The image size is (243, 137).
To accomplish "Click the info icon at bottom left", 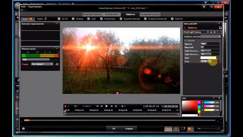I will click(x=24, y=129).
